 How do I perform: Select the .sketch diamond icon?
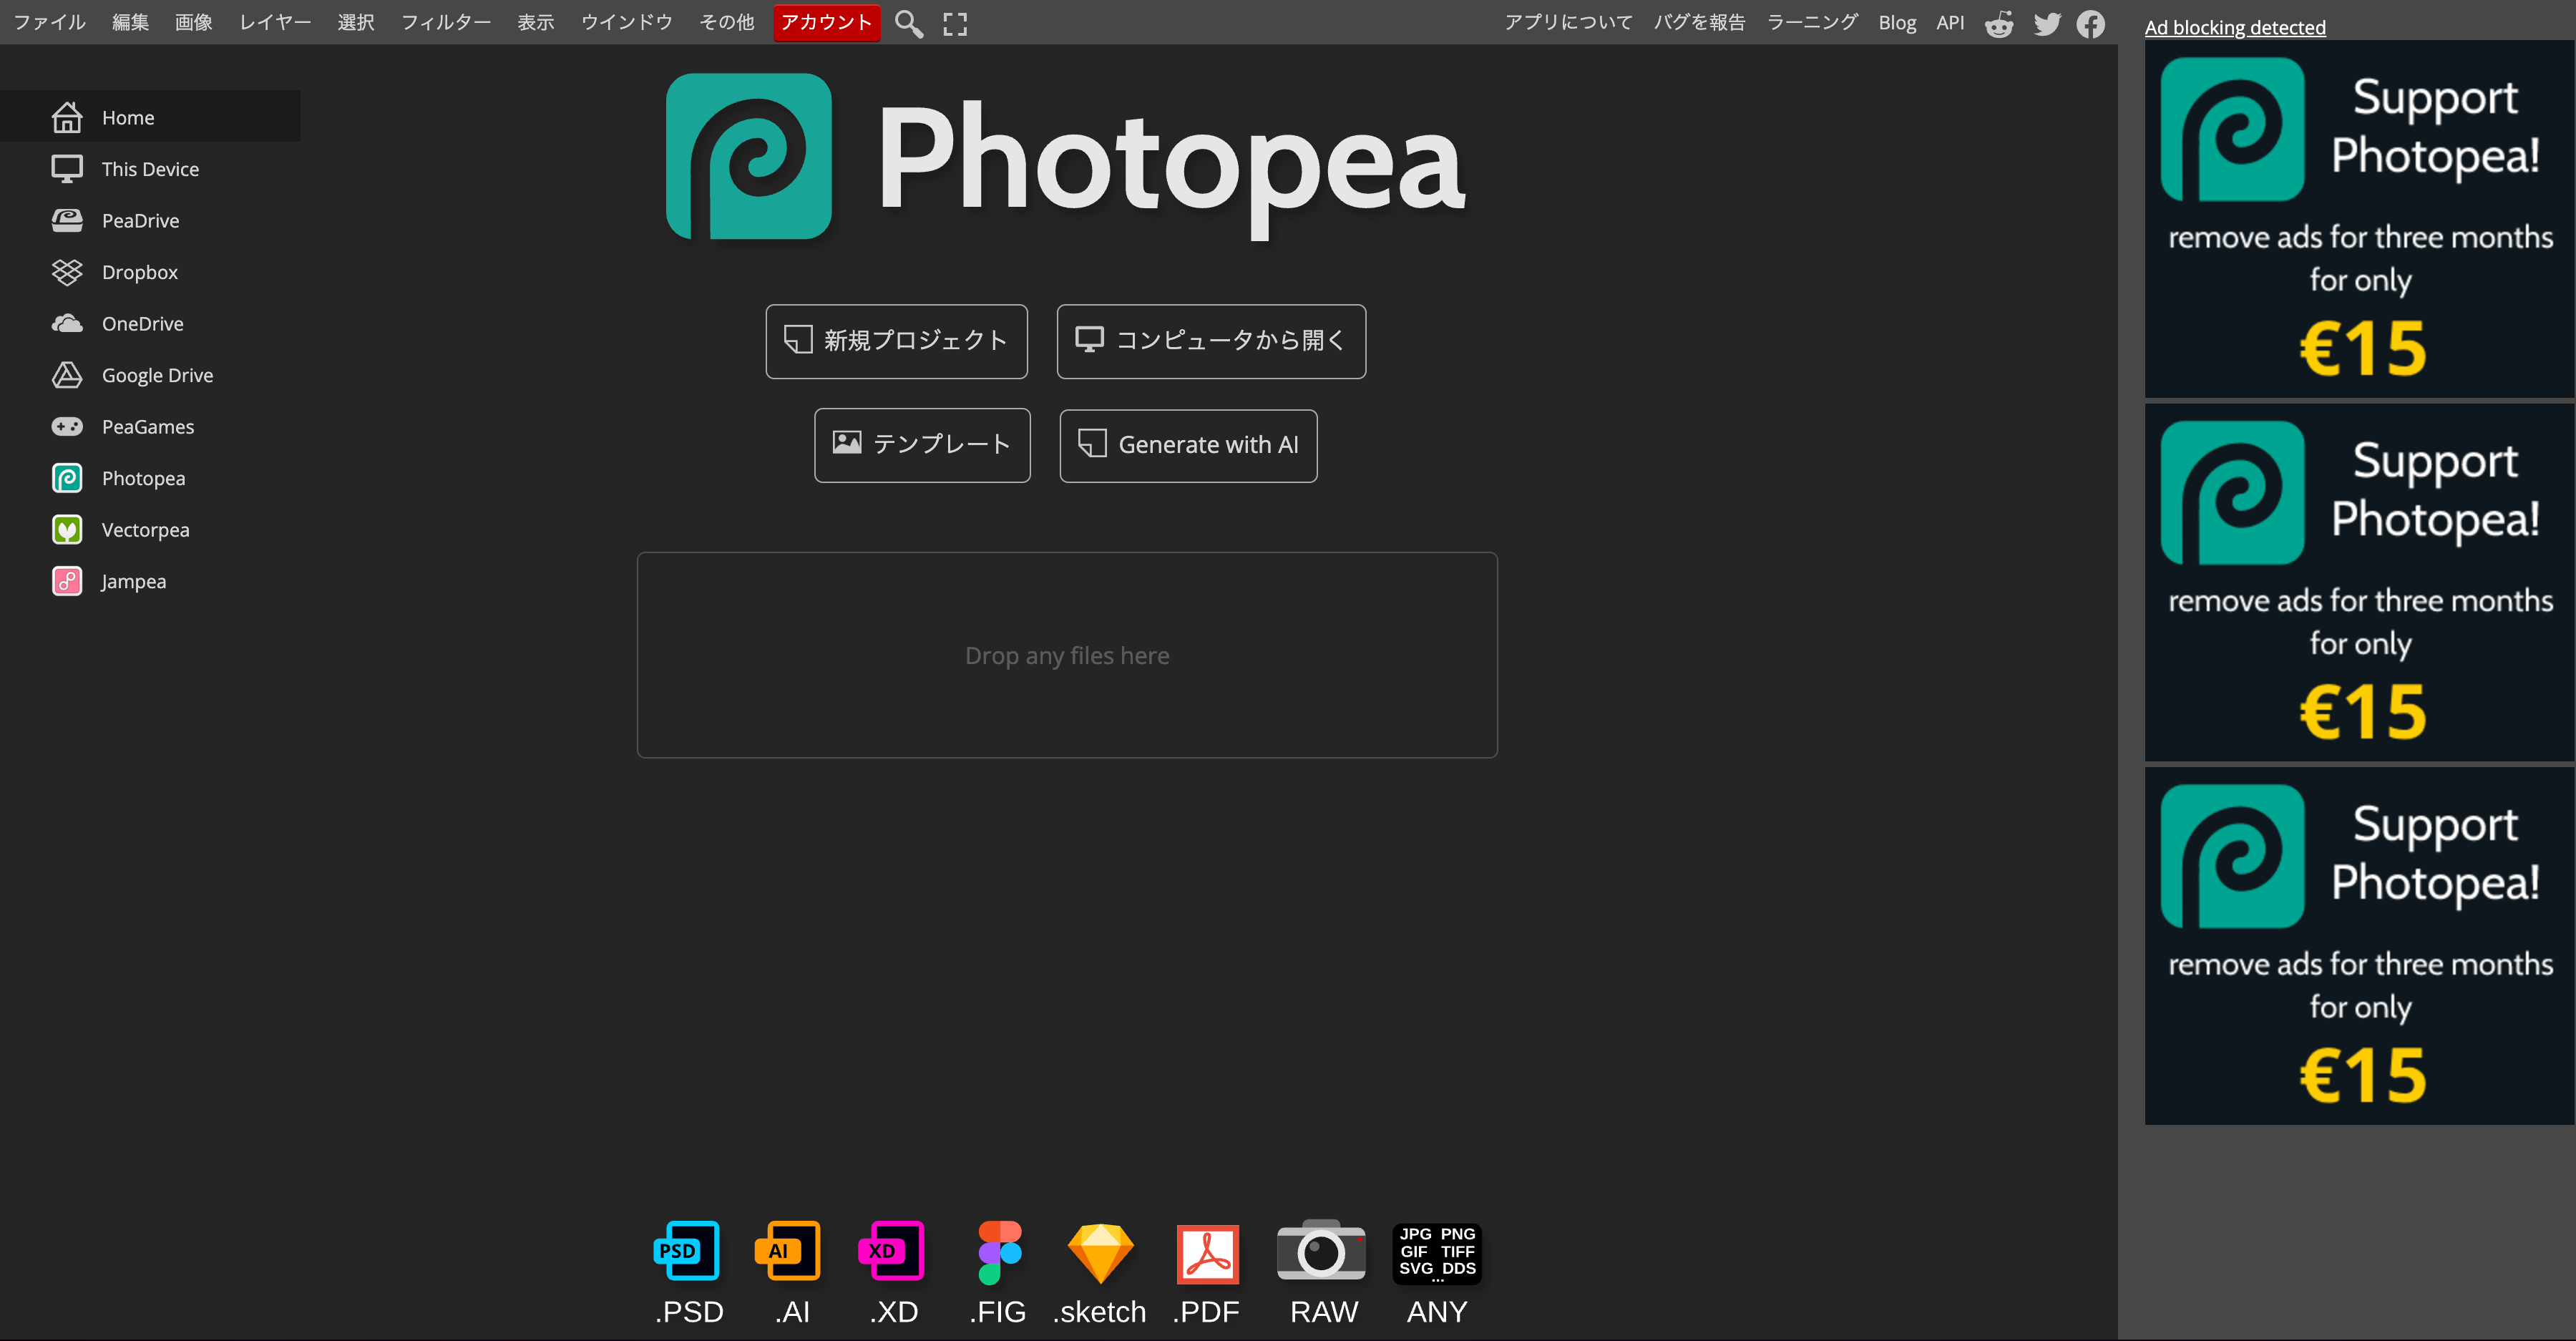1100,1252
